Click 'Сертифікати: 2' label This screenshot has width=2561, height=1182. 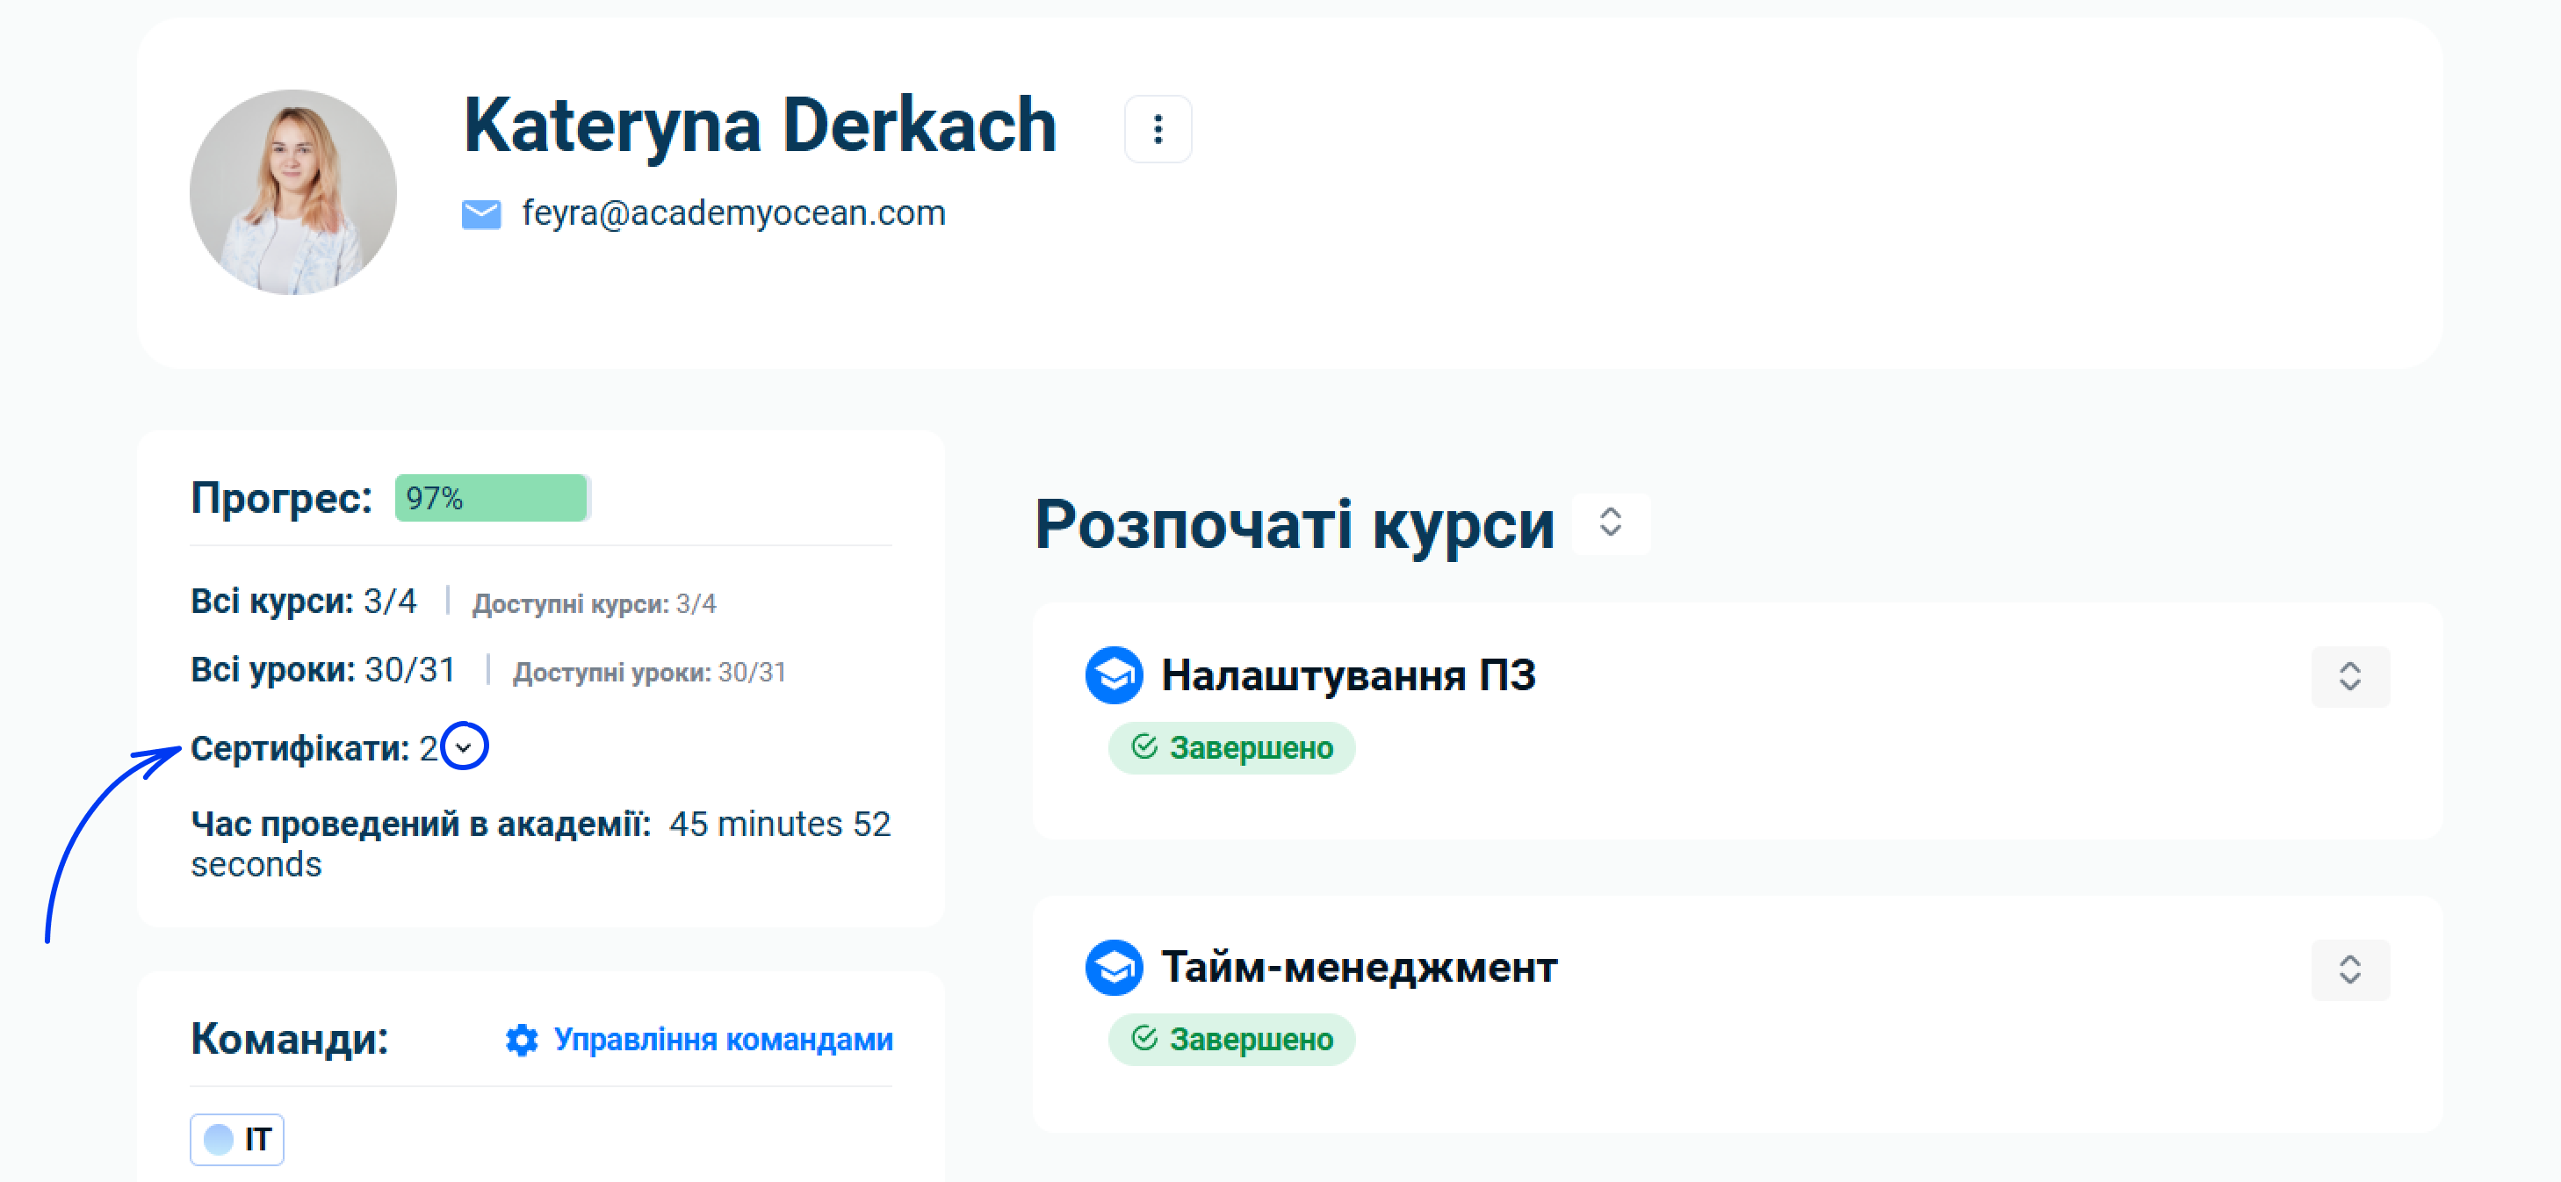(x=314, y=747)
